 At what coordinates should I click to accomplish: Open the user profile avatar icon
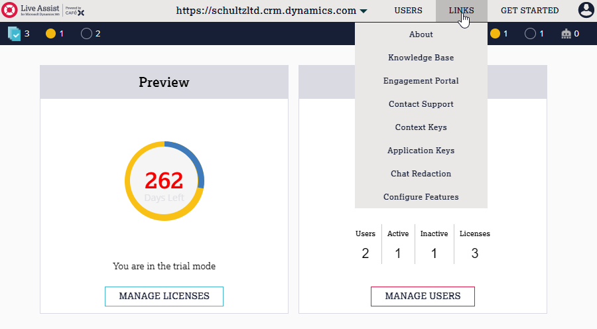tap(586, 10)
